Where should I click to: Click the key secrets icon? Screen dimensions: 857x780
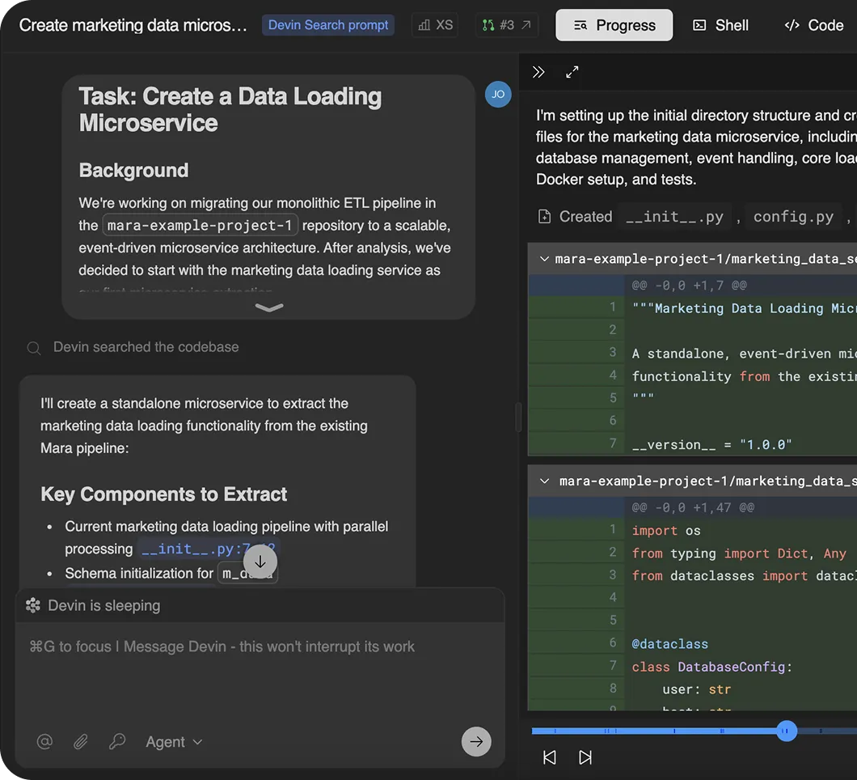point(117,742)
